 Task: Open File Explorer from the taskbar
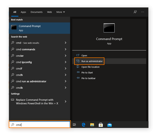[92, 125]
